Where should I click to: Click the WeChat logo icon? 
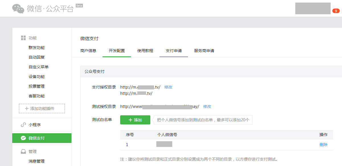point(18,9)
